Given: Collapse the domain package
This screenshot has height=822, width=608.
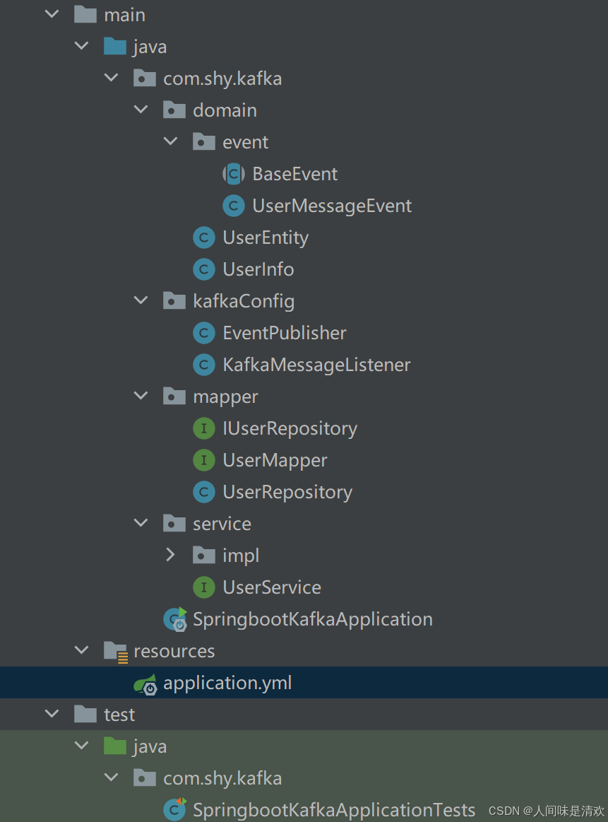Looking at the screenshot, I should click(x=141, y=110).
